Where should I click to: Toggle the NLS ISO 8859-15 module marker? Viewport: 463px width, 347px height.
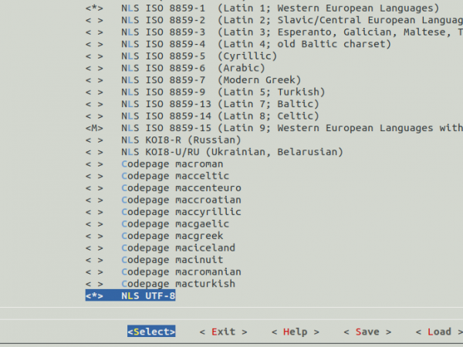tap(94, 128)
